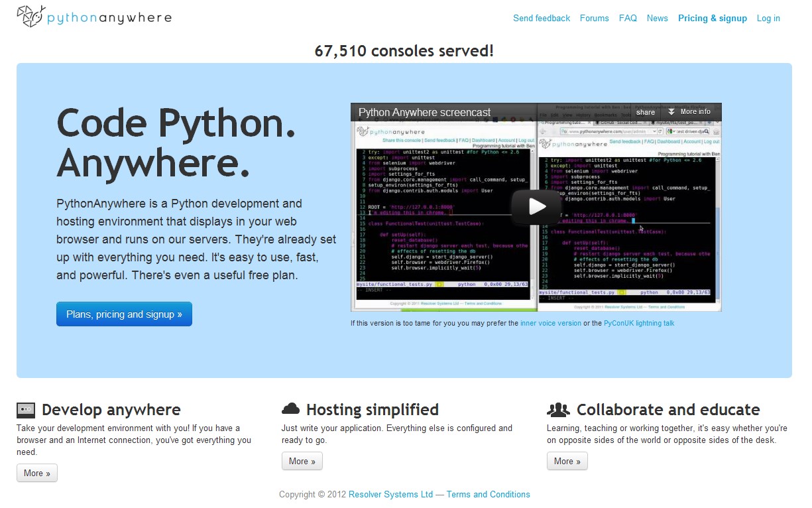Open the inner voice version link

(550, 323)
